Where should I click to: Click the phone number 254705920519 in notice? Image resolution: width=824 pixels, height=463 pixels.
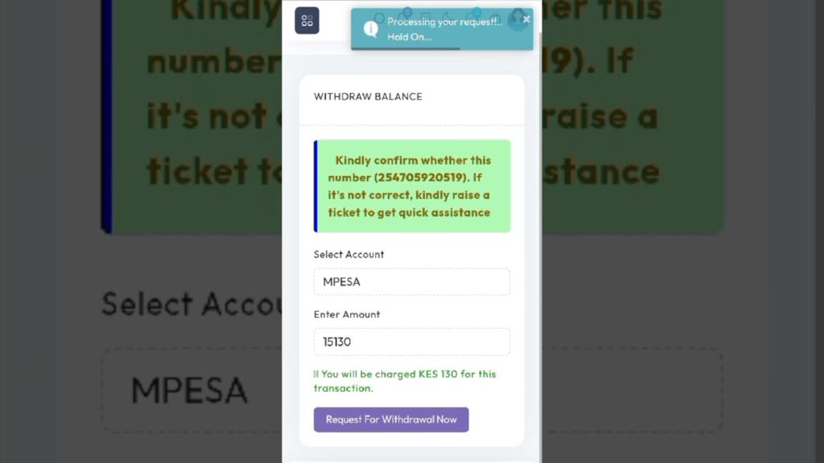[420, 178]
